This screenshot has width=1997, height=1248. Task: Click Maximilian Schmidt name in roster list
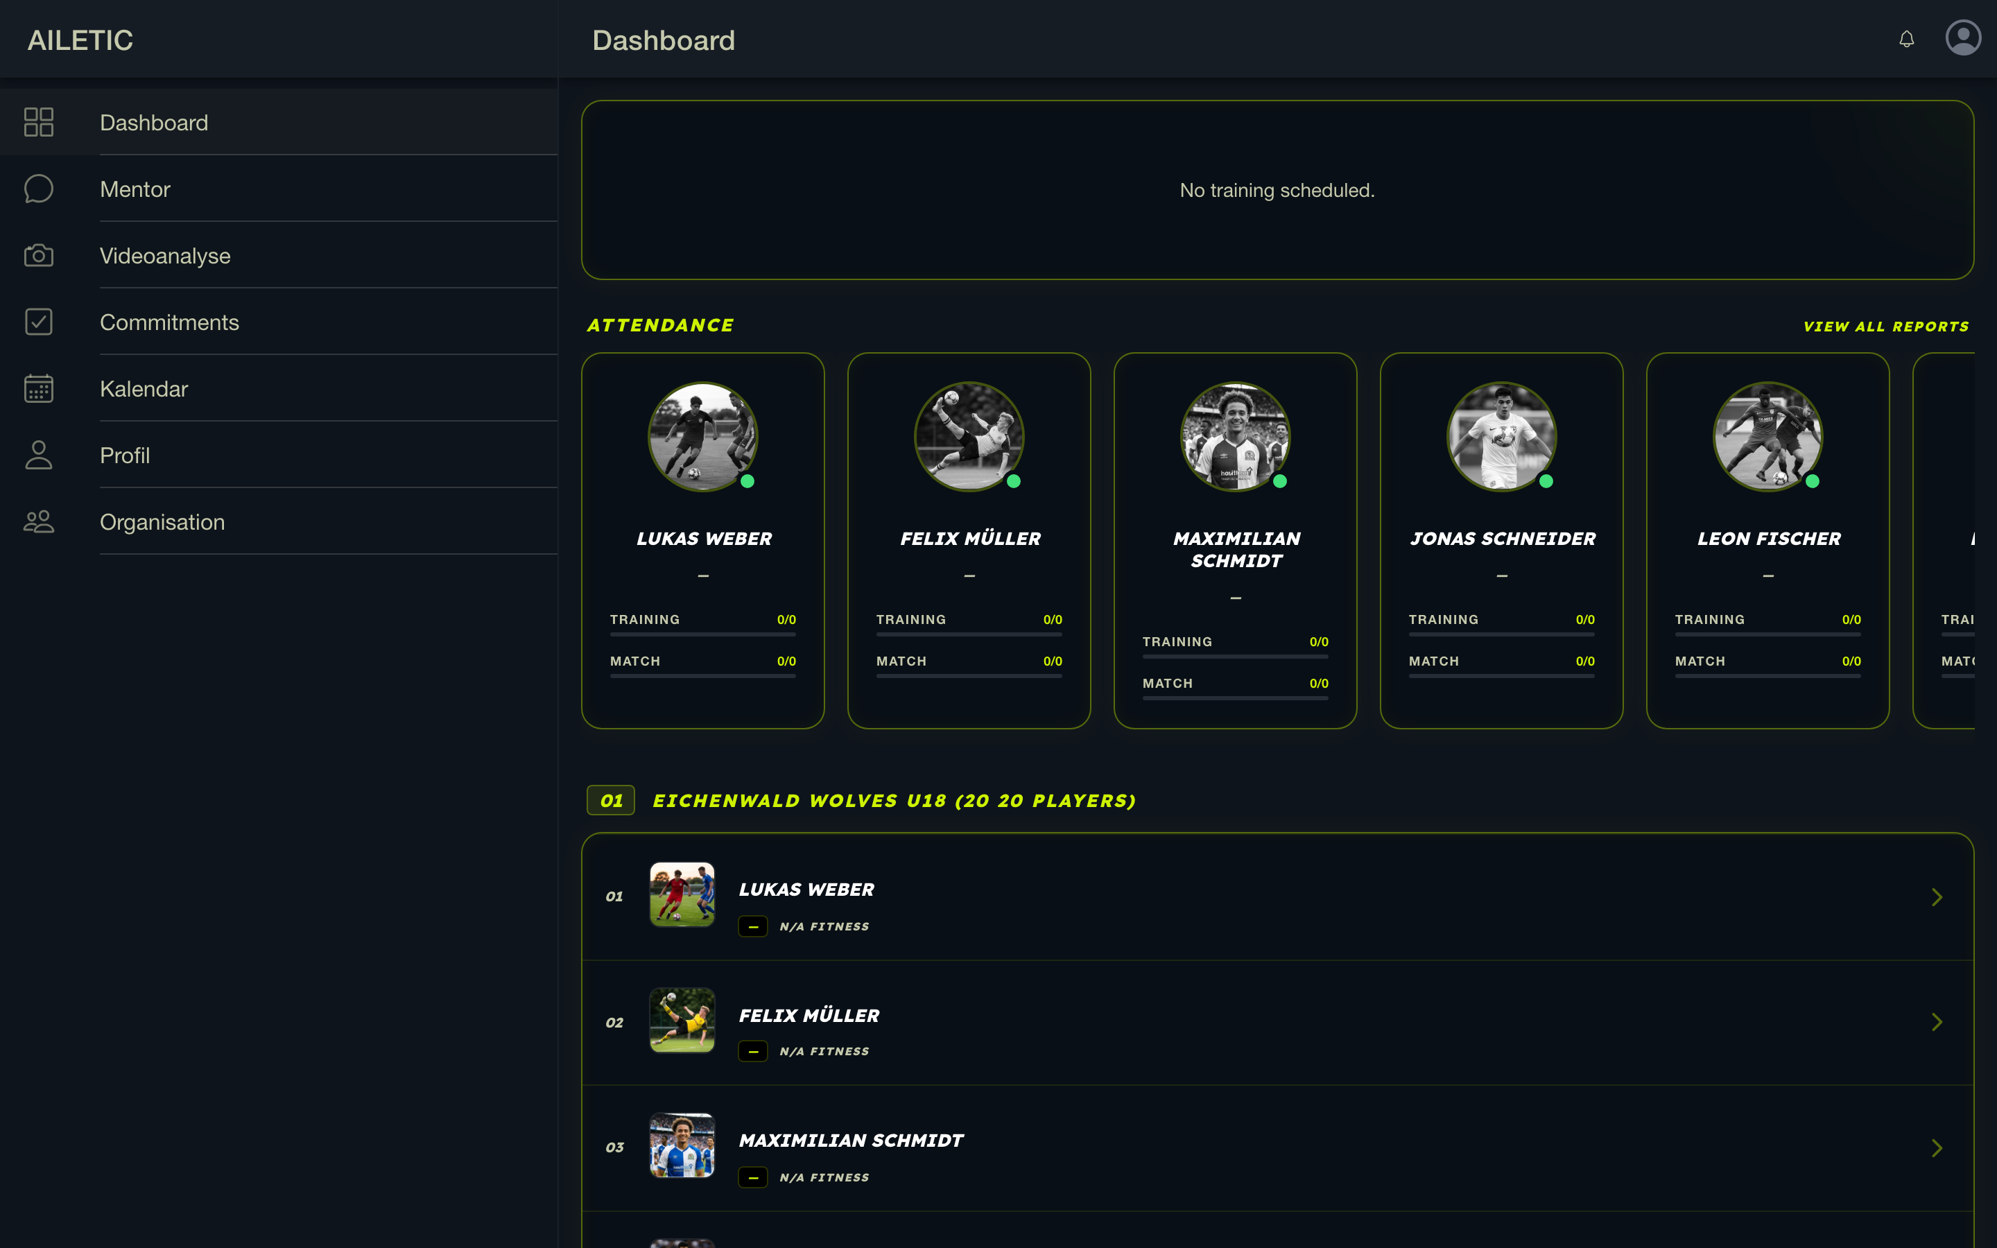coord(851,1141)
